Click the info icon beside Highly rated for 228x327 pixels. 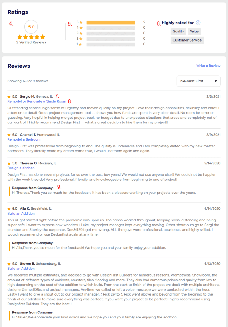coord(198,23)
